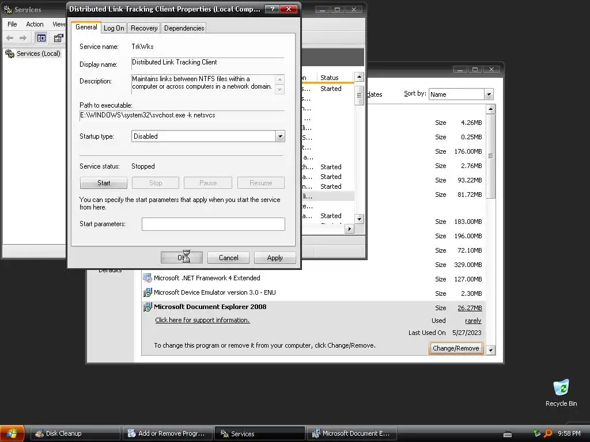
Task: Open the Startup type dropdown
Action: point(280,136)
